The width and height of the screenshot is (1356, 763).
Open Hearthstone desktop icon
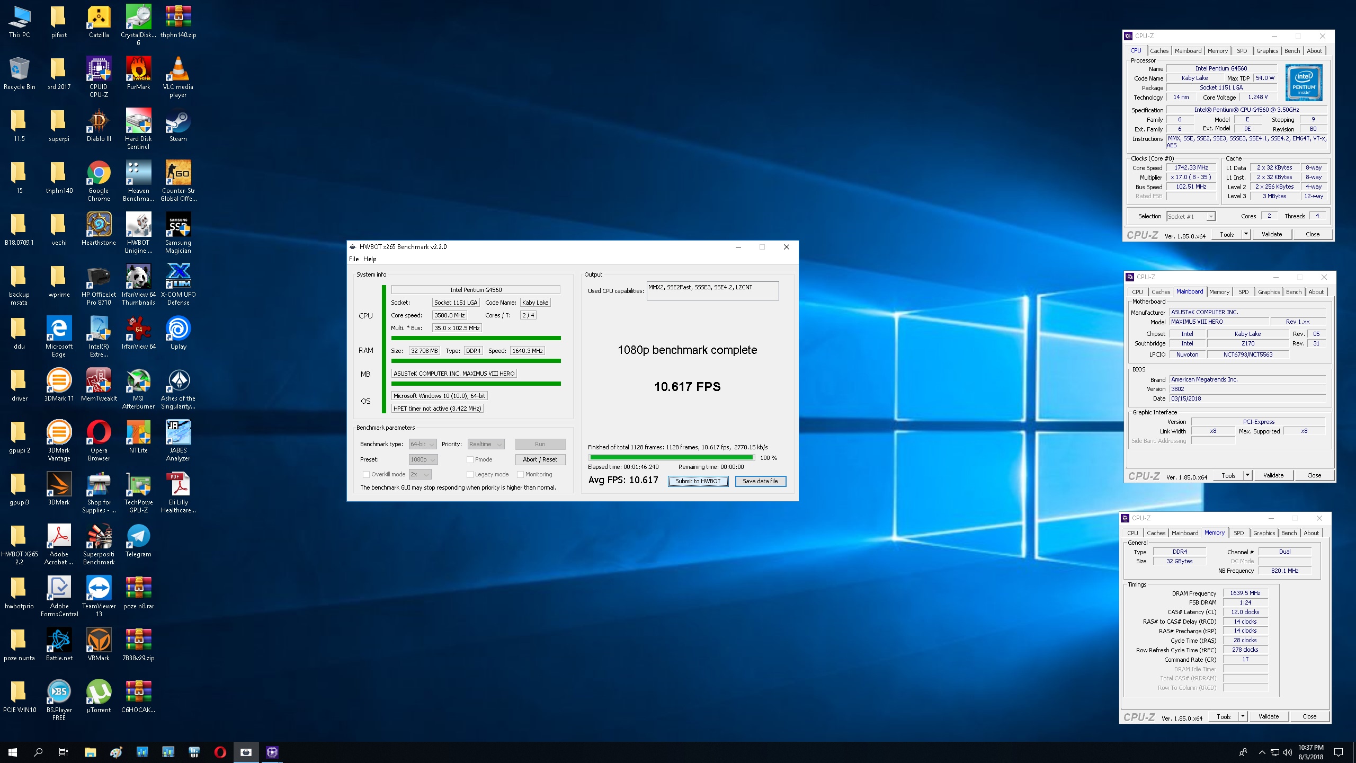[99, 229]
